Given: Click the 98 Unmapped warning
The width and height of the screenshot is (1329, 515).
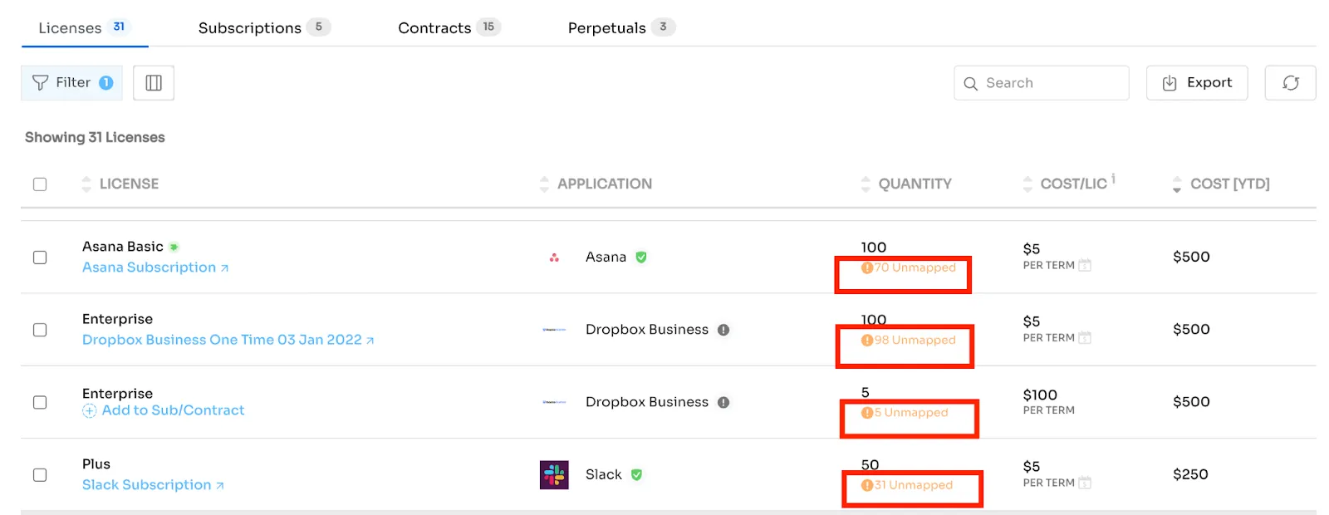Looking at the screenshot, I should (909, 340).
